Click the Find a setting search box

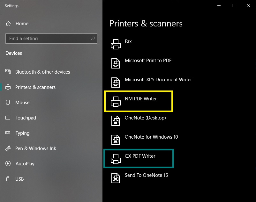(51, 39)
